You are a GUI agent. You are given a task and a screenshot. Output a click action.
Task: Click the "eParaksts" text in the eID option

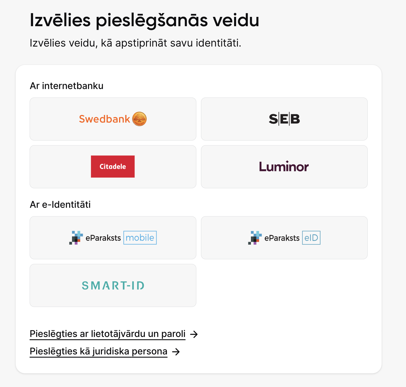click(282, 238)
